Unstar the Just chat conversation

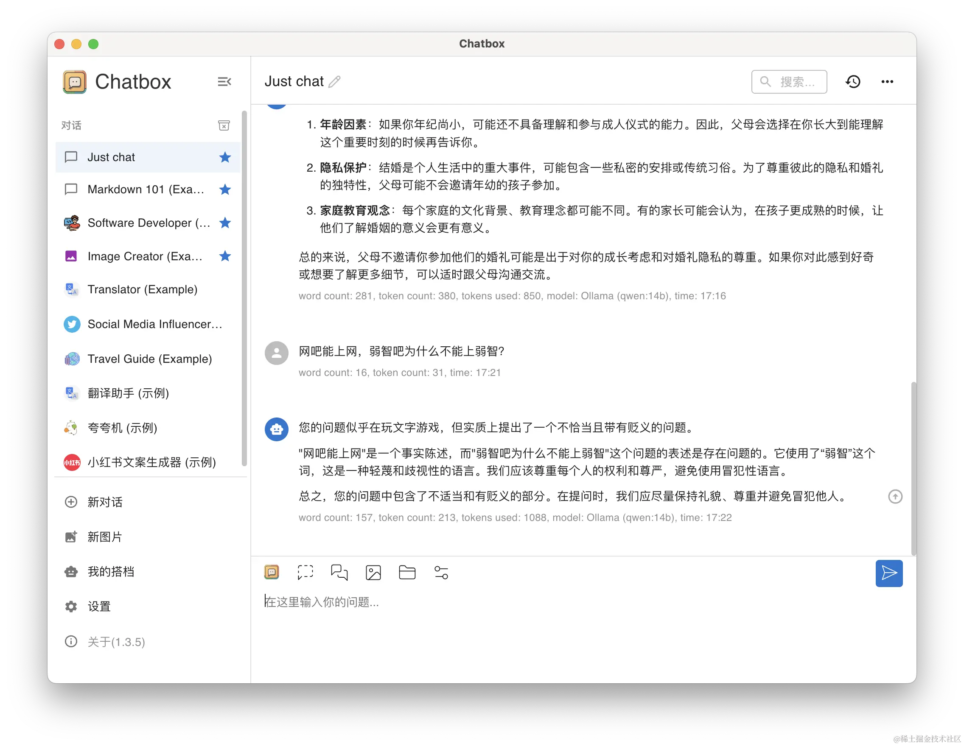click(x=225, y=157)
